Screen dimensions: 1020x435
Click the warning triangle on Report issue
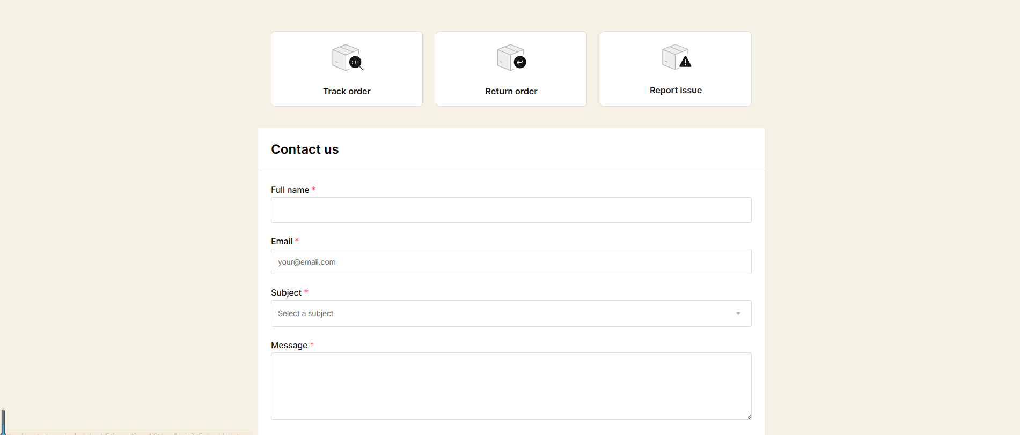tap(685, 62)
